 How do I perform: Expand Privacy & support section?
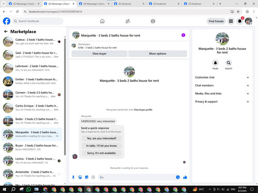222,101
